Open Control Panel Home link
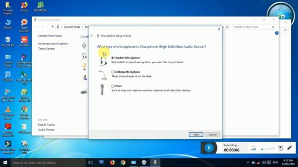The image size is (298, 167). pos(50,36)
